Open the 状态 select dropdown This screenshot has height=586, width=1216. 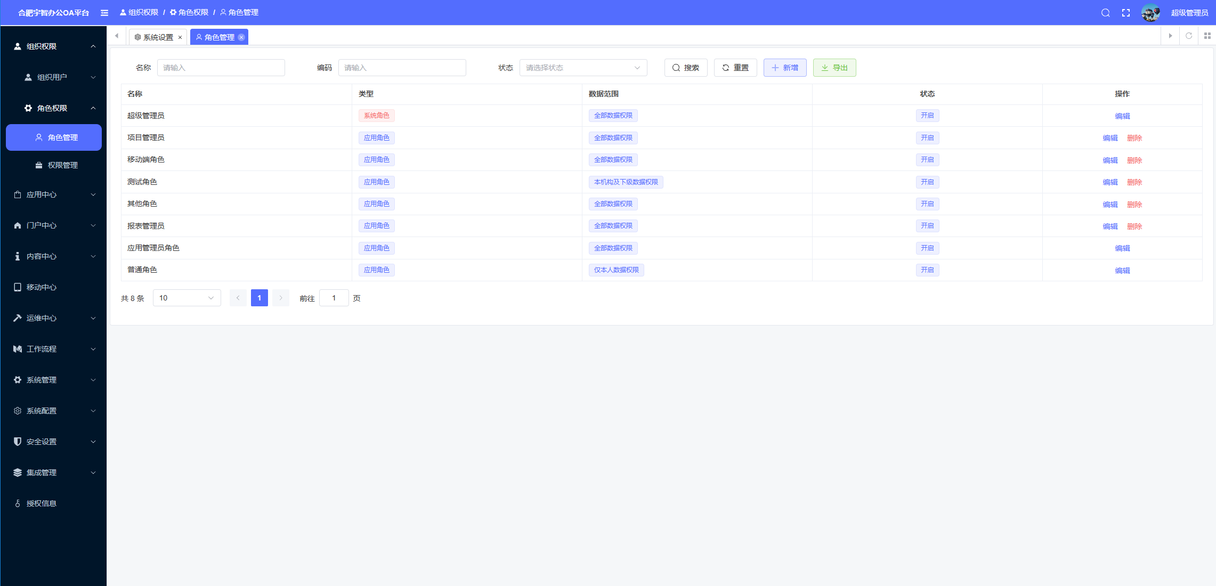coord(583,68)
